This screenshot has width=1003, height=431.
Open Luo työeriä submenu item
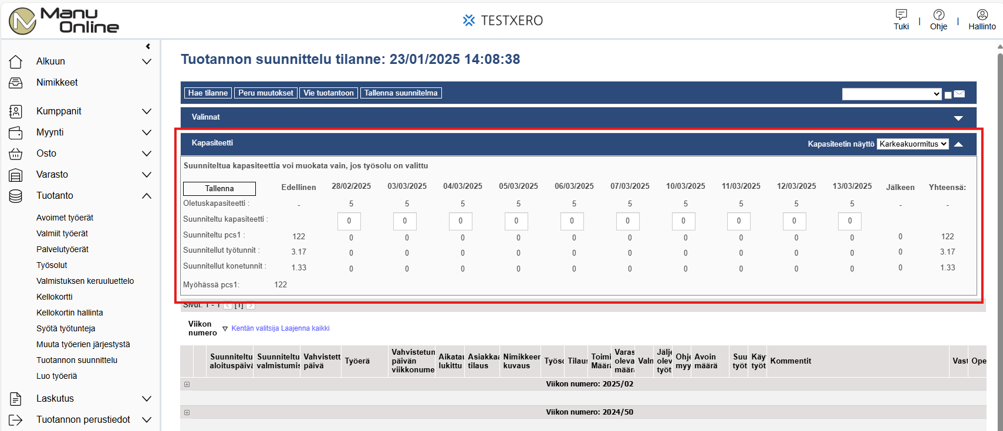click(x=57, y=376)
